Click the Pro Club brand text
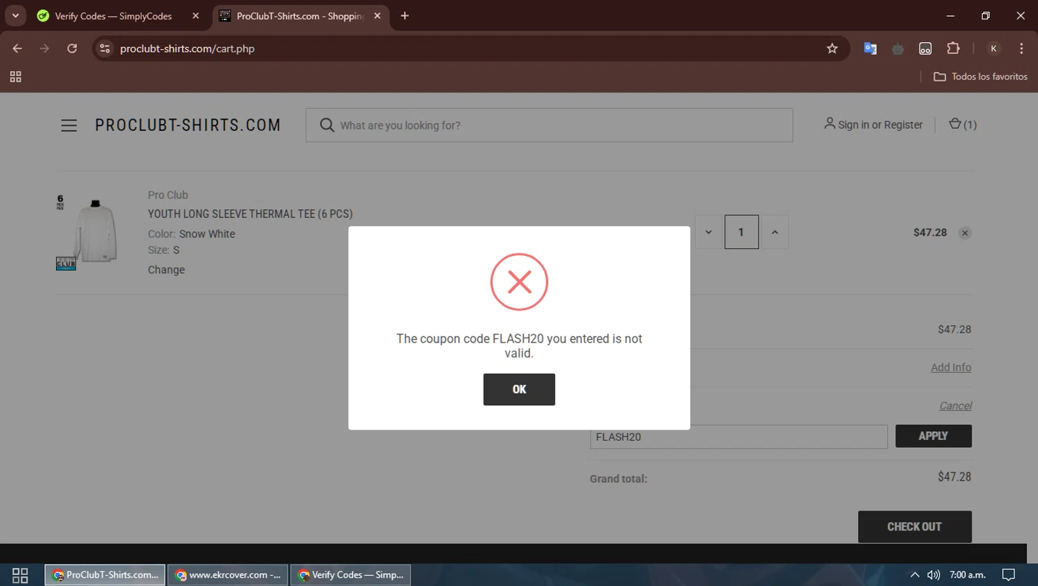Screen dimensions: 1038x586 point(167,195)
